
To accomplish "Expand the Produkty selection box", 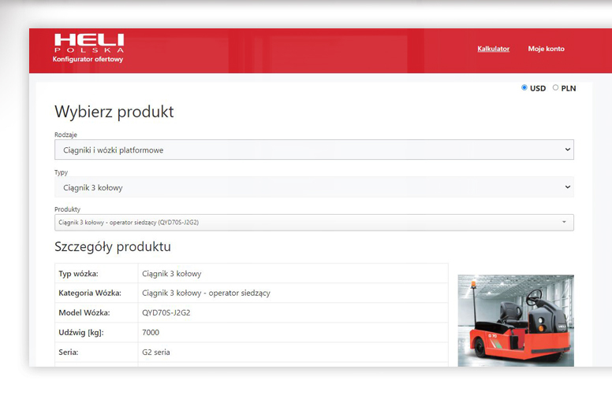I will [314, 223].
